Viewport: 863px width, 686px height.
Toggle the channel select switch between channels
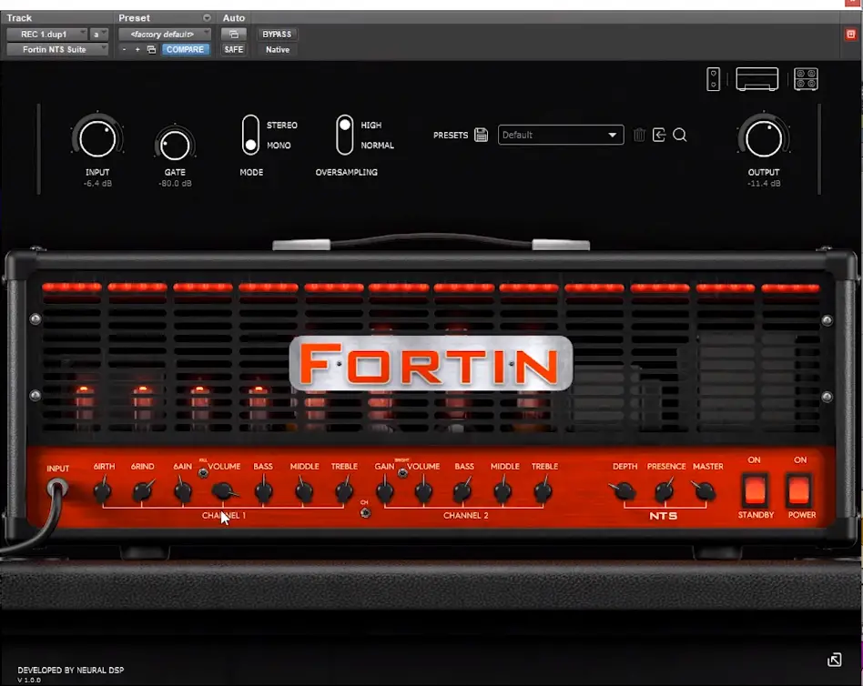[365, 513]
